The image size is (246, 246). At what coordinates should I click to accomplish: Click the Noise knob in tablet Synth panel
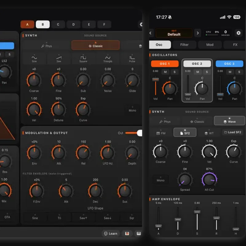coord(108,80)
